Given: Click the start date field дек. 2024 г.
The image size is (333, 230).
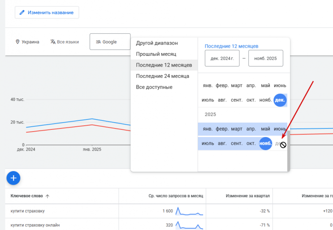Looking at the screenshot, I should point(222,58).
